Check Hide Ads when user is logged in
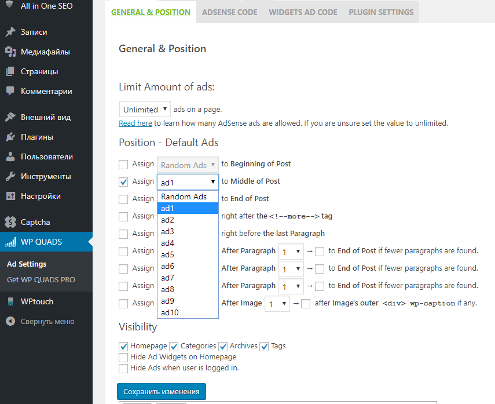The image size is (495, 404). coord(123,369)
